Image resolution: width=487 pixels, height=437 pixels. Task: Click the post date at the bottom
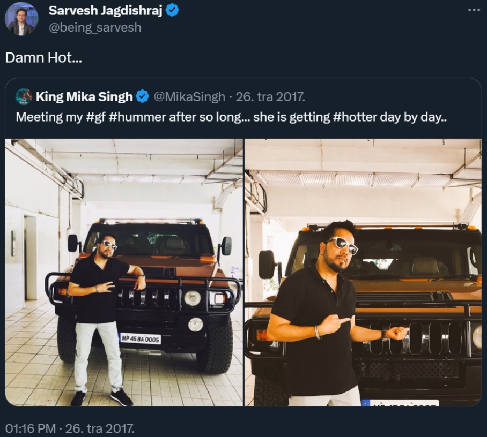coord(100,428)
